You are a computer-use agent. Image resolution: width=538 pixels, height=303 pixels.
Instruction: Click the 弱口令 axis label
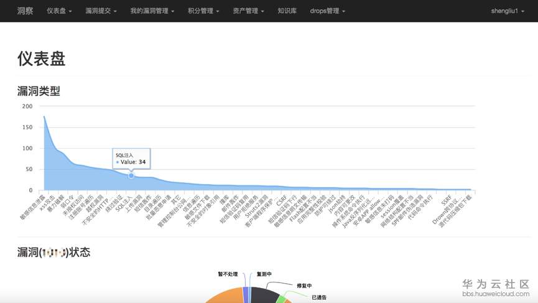(68, 202)
